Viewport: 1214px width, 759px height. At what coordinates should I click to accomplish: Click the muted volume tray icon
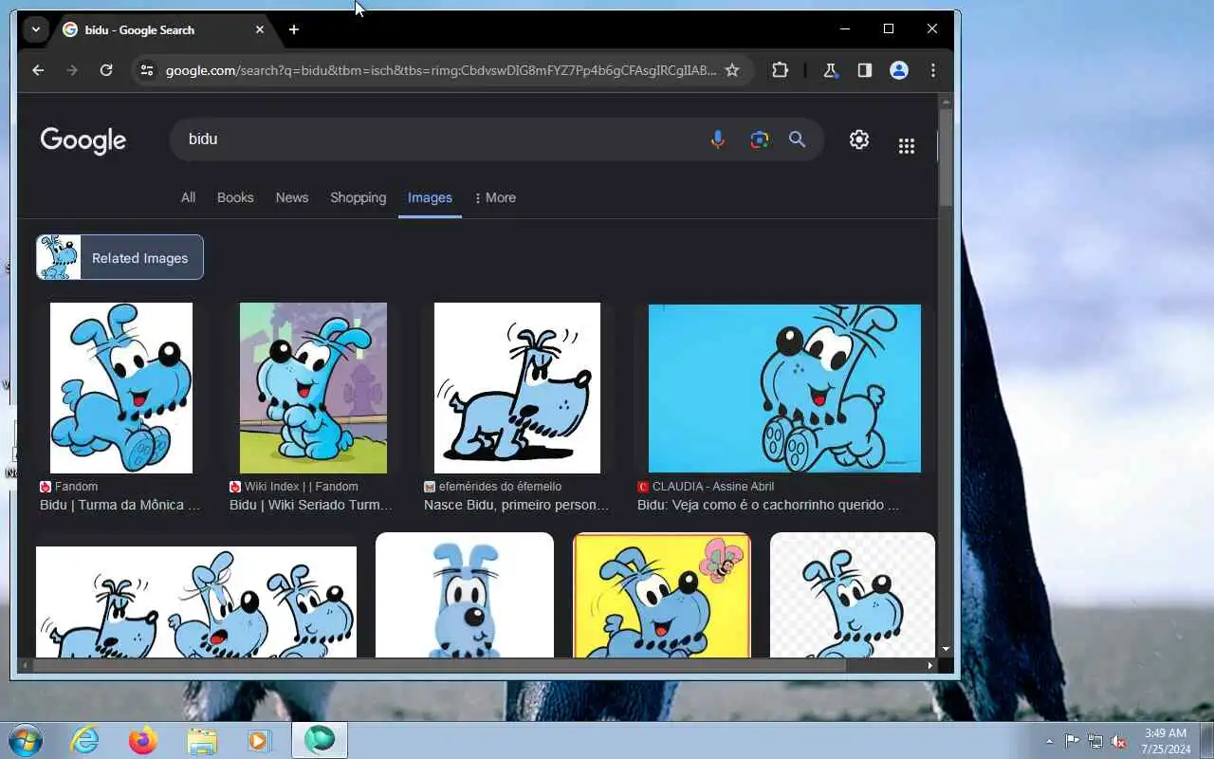pos(1119,741)
